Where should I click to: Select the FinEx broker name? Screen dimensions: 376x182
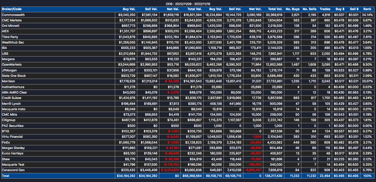6,142
